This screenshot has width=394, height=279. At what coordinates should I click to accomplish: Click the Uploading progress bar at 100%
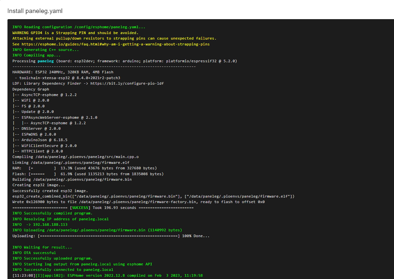pyautogui.click(x=109, y=236)
